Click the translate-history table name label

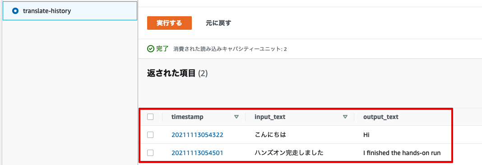[47, 11]
